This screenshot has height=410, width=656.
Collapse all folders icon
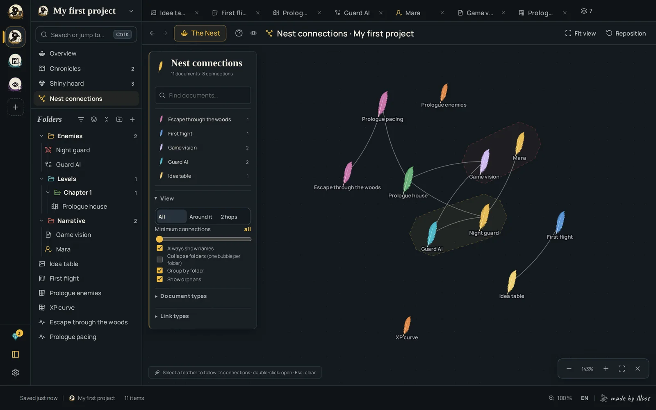[107, 119]
